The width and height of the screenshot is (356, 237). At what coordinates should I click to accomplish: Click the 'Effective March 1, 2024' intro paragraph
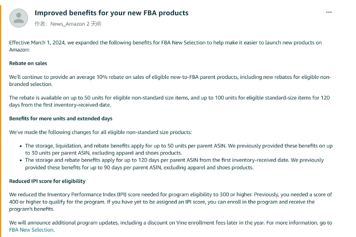165,46
